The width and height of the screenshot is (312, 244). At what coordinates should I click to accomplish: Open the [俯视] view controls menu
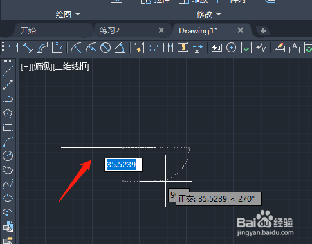(42, 67)
